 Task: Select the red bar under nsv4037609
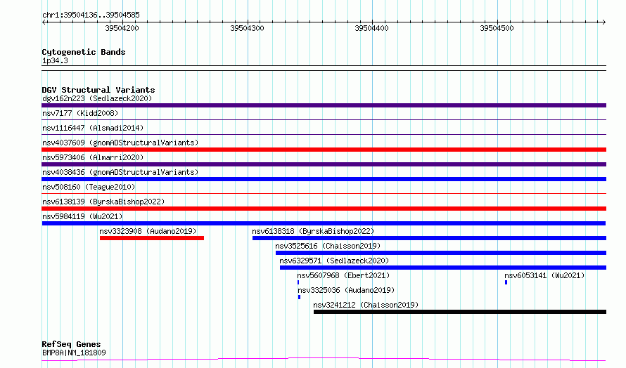tap(324, 150)
